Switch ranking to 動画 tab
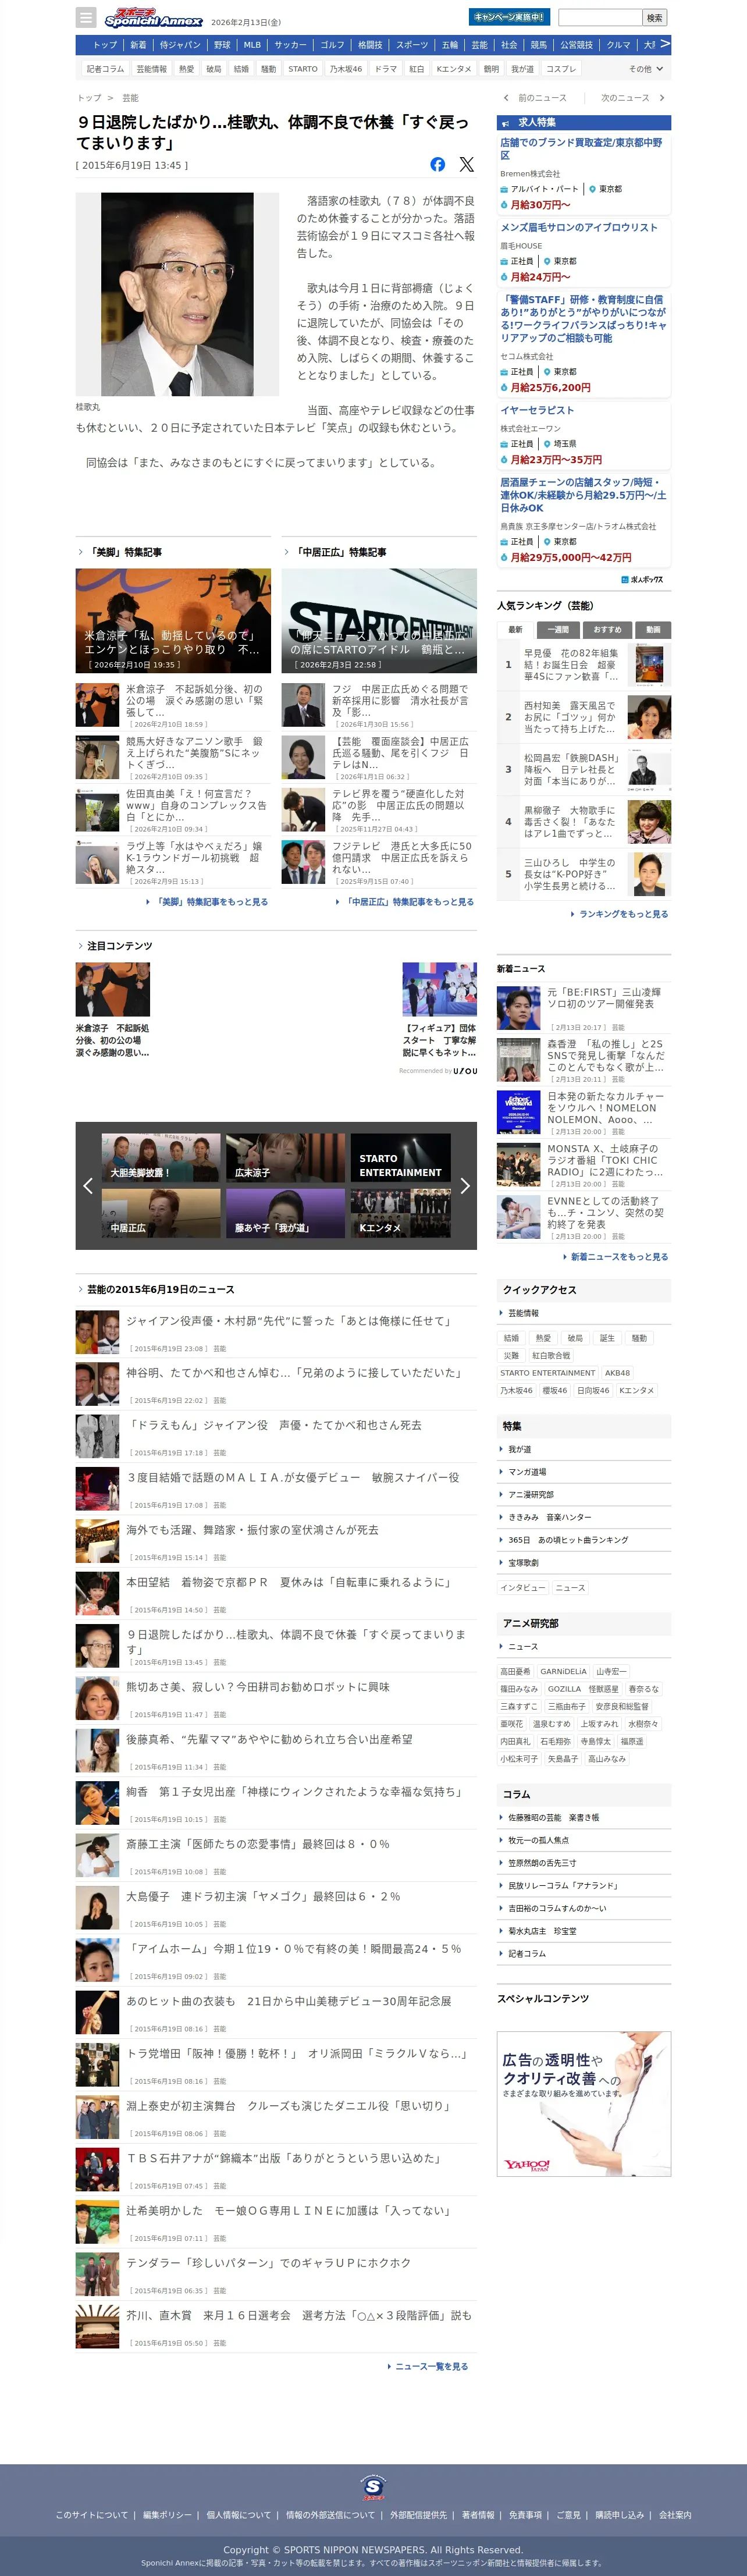Image resolution: width=747 pixels, height=2576 pixels. (653, 630)
